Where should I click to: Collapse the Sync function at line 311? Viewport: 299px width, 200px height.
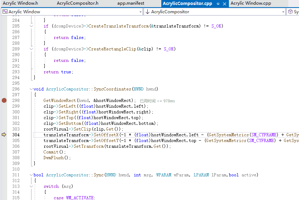31,175
